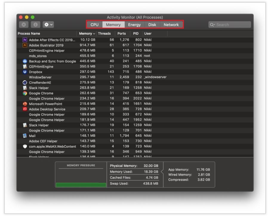Sort by the Memory column header
This screenshot has height=219, width=268.
point(87,33)
